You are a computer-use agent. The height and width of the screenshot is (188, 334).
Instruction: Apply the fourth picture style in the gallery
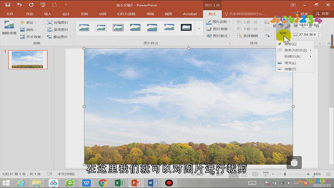click(x=135, y=28)
